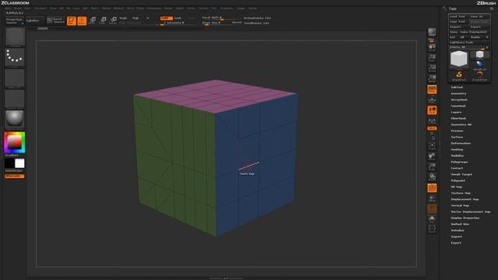Click the Save As button in Tool palette
The image size is (498, 280).
click(x=479, y=16)
